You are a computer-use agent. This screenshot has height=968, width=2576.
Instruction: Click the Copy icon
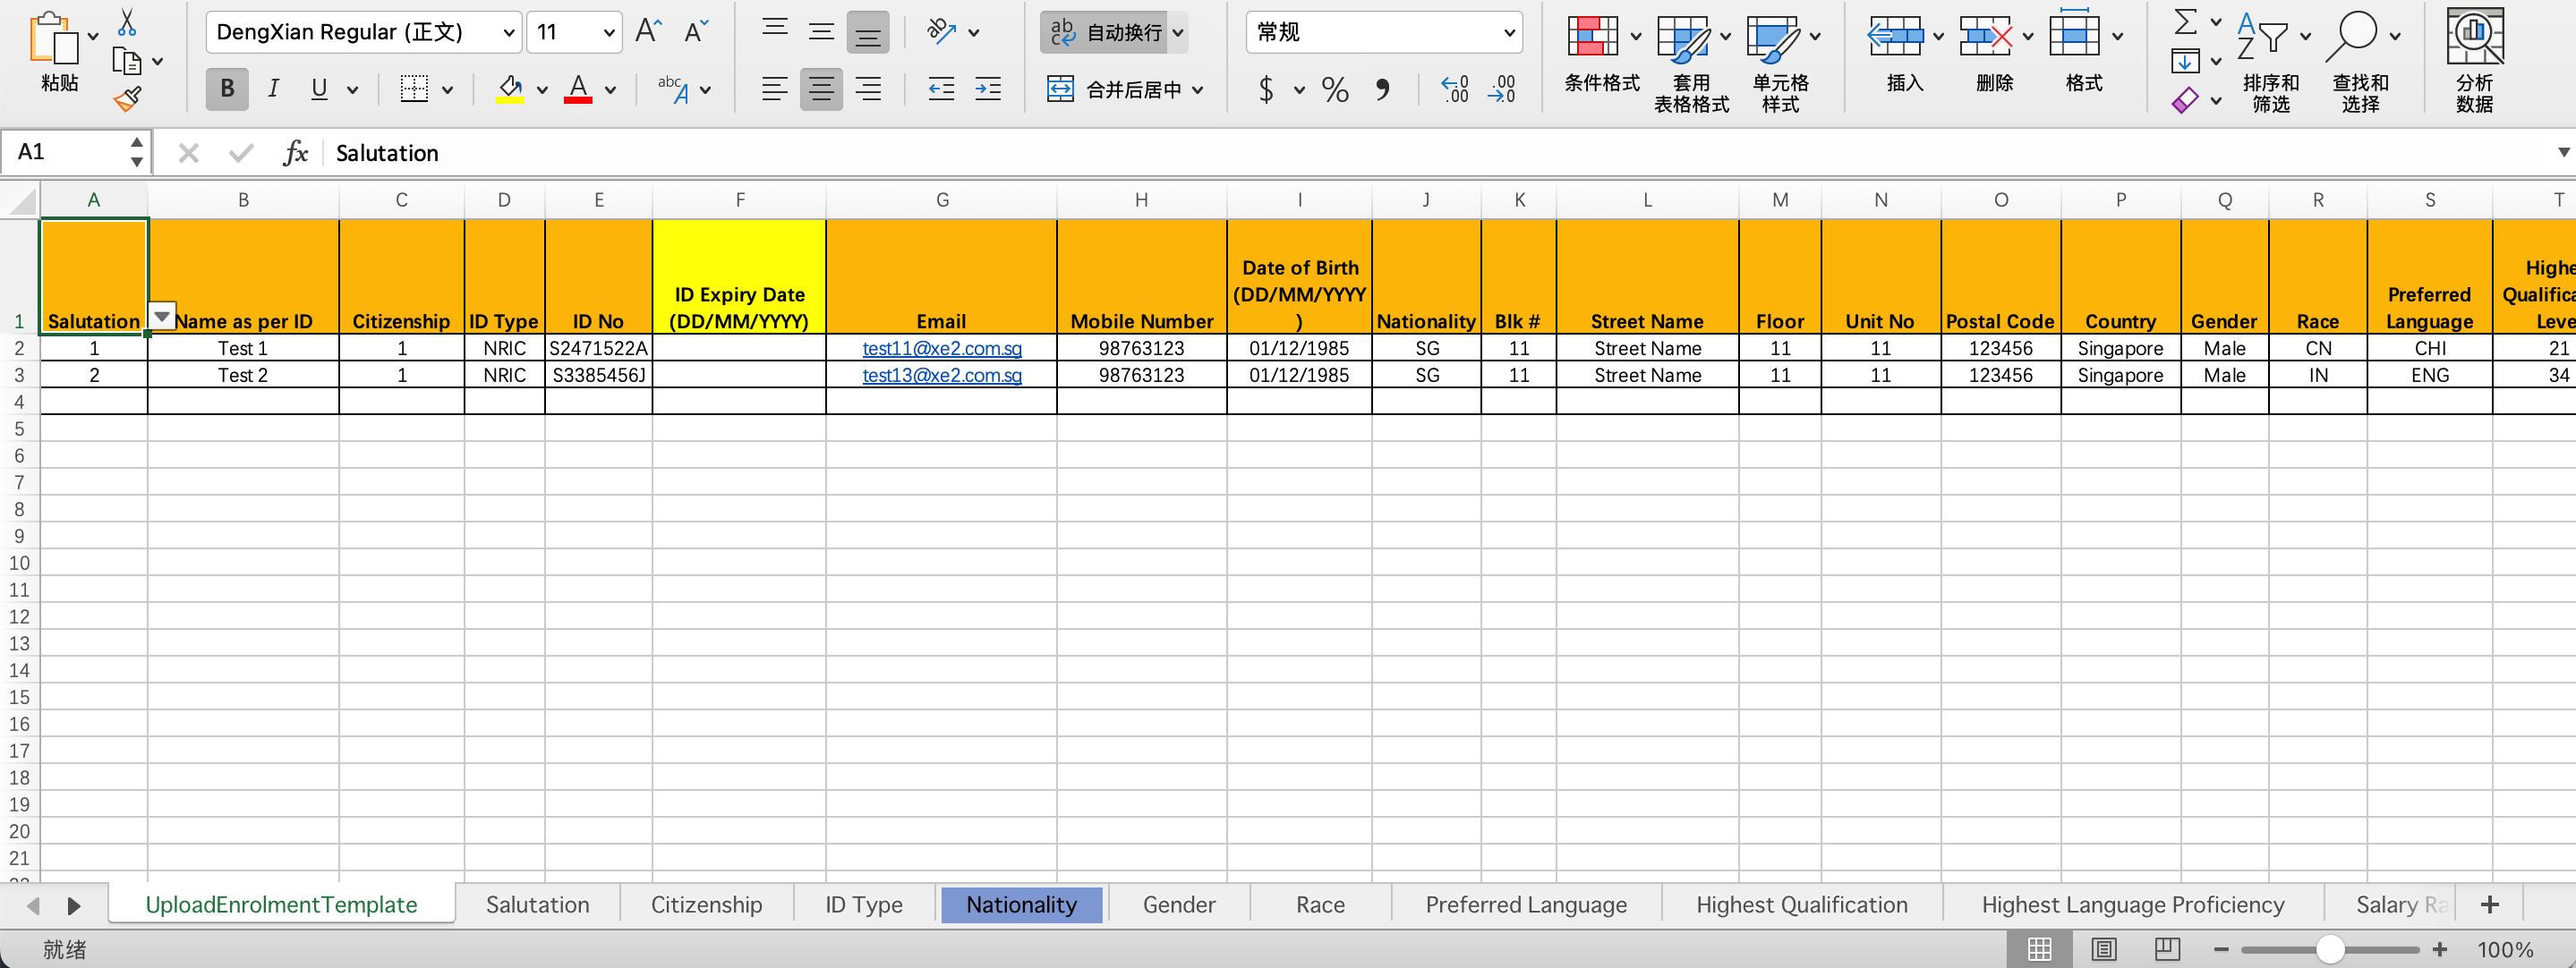point(127,61)
